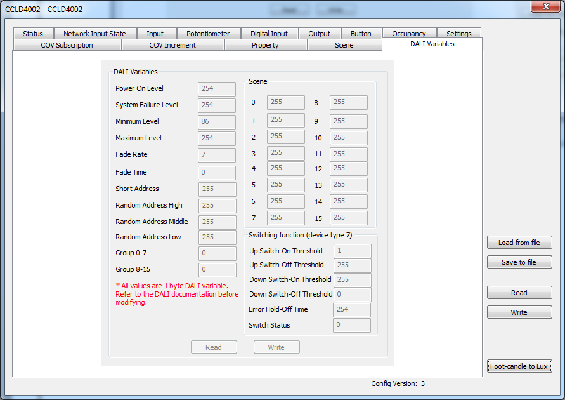Click the Scene 2 value field
Image resolution: width=565 pixels, height=400 pixels.
(286, 137)
